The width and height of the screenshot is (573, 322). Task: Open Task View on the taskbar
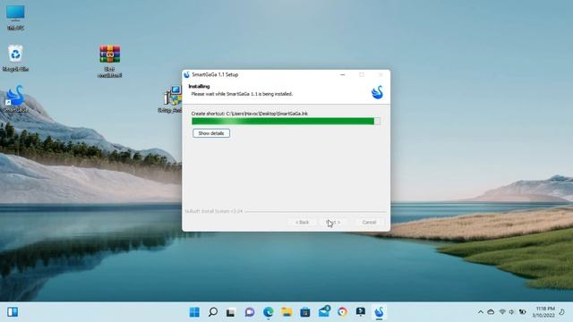231,312
